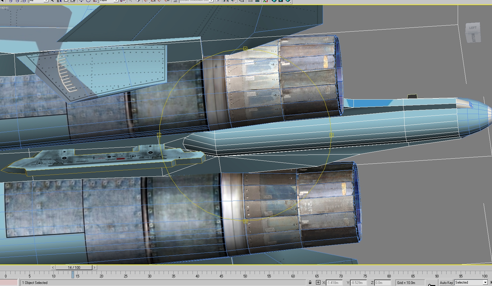492x286 pixels.
Task: Select the Select and Rotate tool
Action: coord(88,1)
